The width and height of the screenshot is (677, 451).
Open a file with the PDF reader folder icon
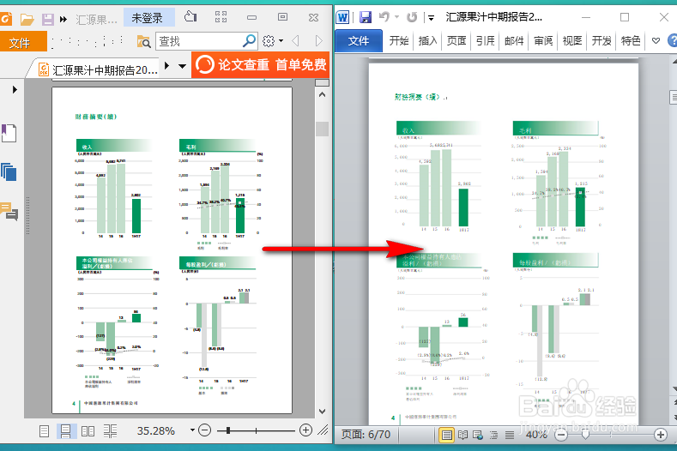tap(27, 19)
